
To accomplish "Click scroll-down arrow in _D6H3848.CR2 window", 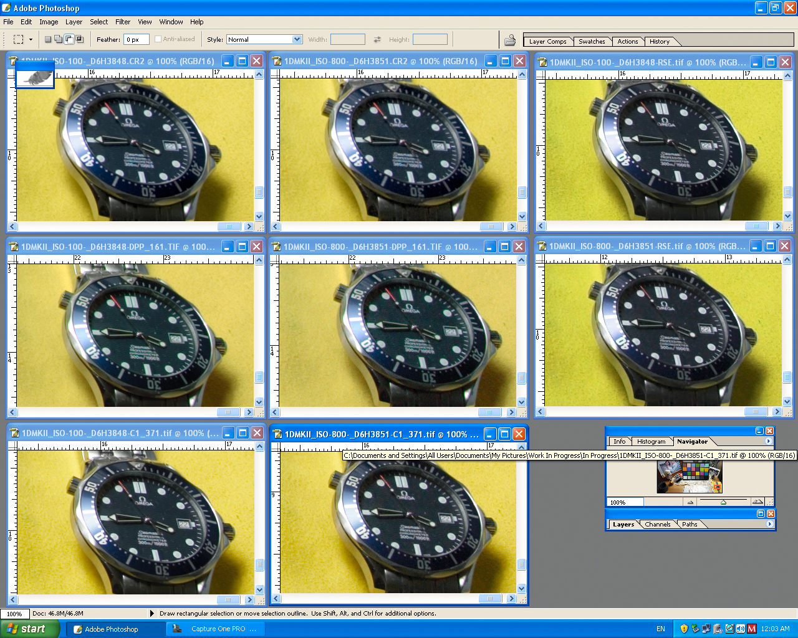I will (259, 216).
